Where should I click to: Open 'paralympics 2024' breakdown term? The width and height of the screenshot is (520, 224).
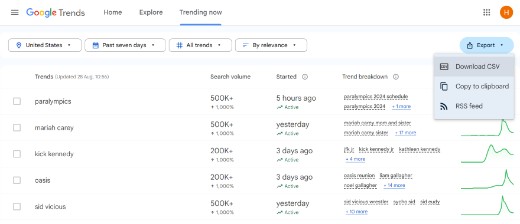pos(365,107)
